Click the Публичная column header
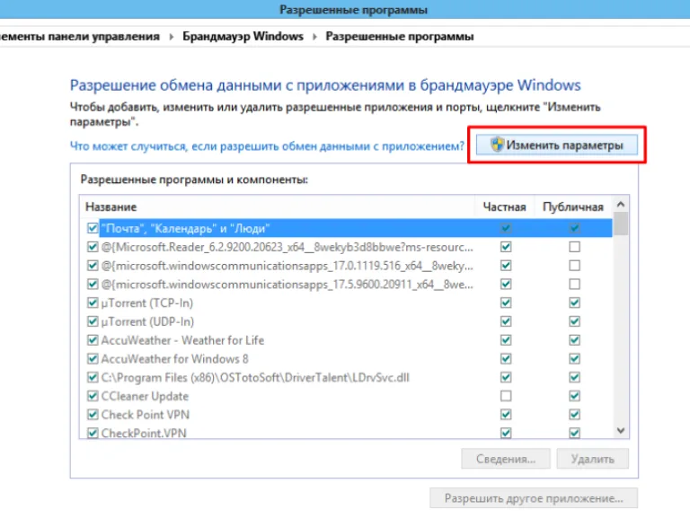The image size is (690, 518). tap(573, 206)
